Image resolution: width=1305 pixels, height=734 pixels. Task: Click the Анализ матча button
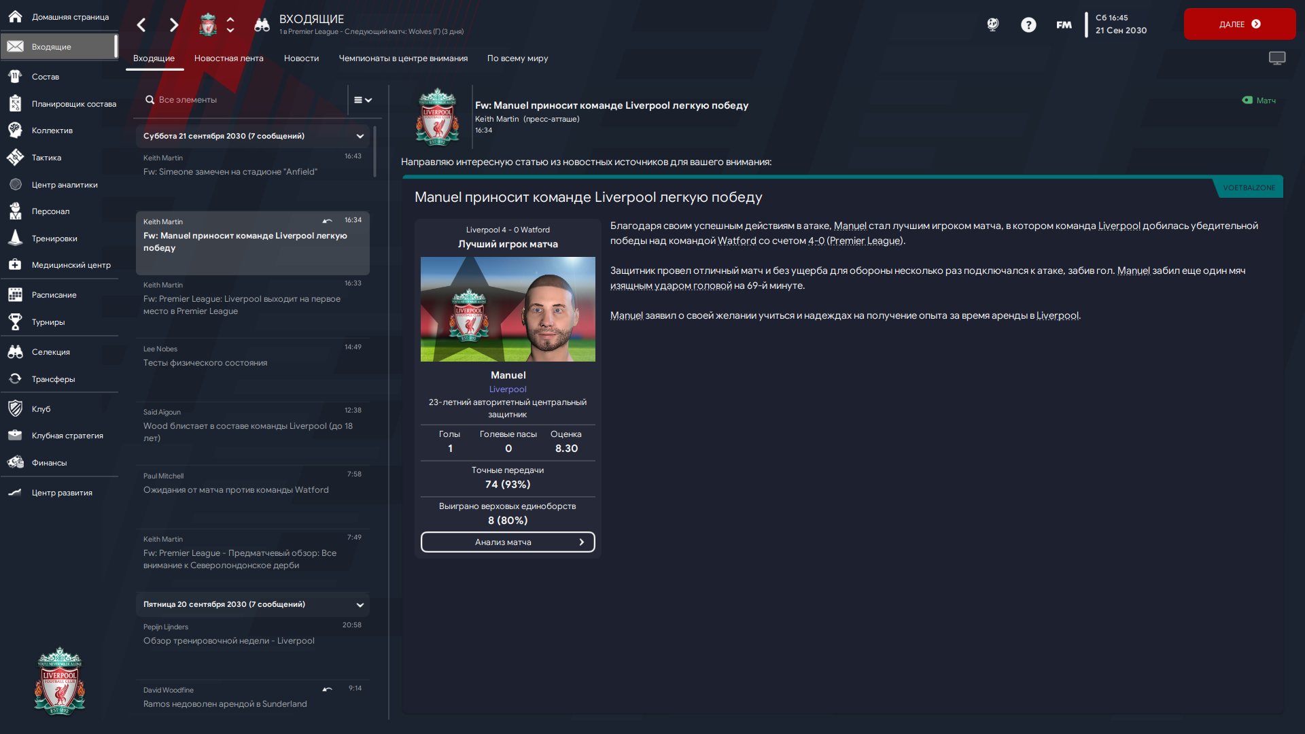[508, 542]
